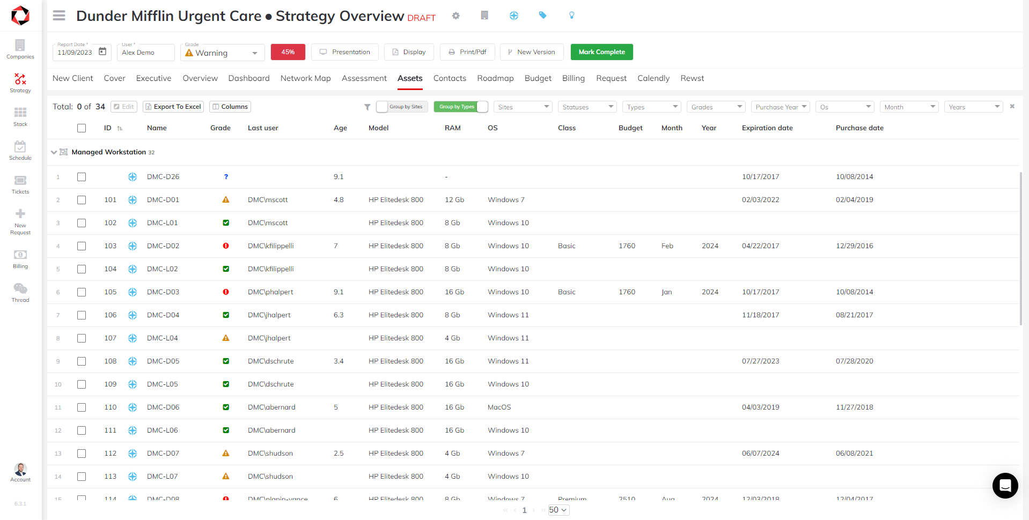
Task: Create a New Request from sidebar
Action: [x=20, y=221]
